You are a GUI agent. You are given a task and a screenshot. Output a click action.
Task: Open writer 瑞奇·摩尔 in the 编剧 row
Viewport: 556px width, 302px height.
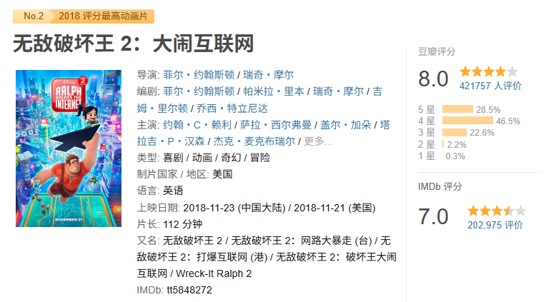pyautogui.click(x=338, y=91)
